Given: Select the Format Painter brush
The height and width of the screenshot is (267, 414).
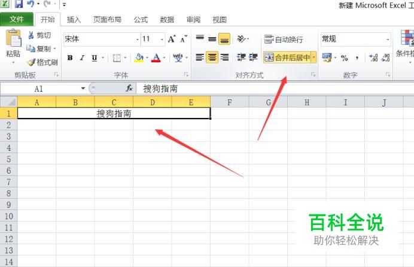Looking at the screenshot, I should click(42, 62).
